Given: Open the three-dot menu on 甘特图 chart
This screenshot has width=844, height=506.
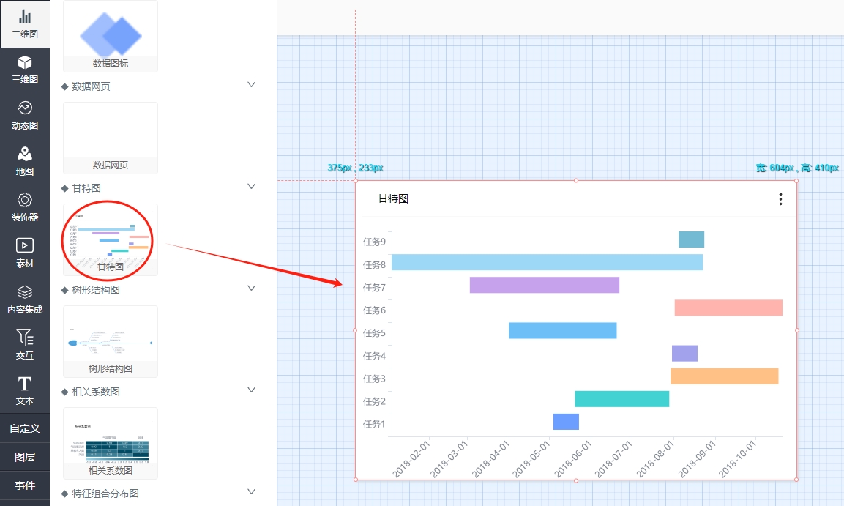Looking at the screenshot, I should point(780,199).
